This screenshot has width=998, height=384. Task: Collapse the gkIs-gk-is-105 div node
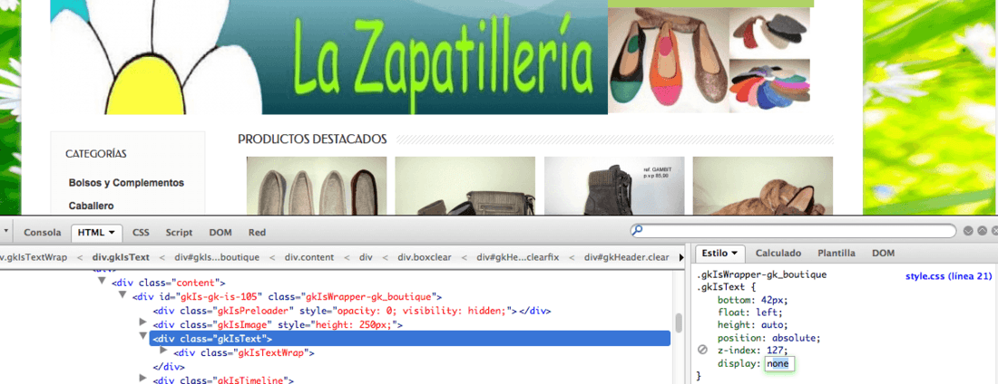122,295
